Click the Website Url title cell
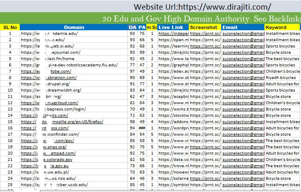 pos(202,7)
